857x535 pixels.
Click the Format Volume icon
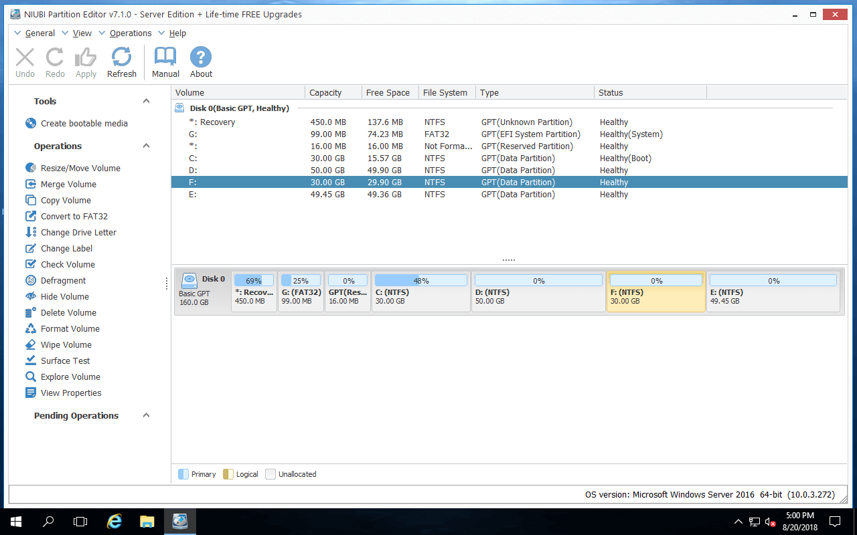pos(31,328)
